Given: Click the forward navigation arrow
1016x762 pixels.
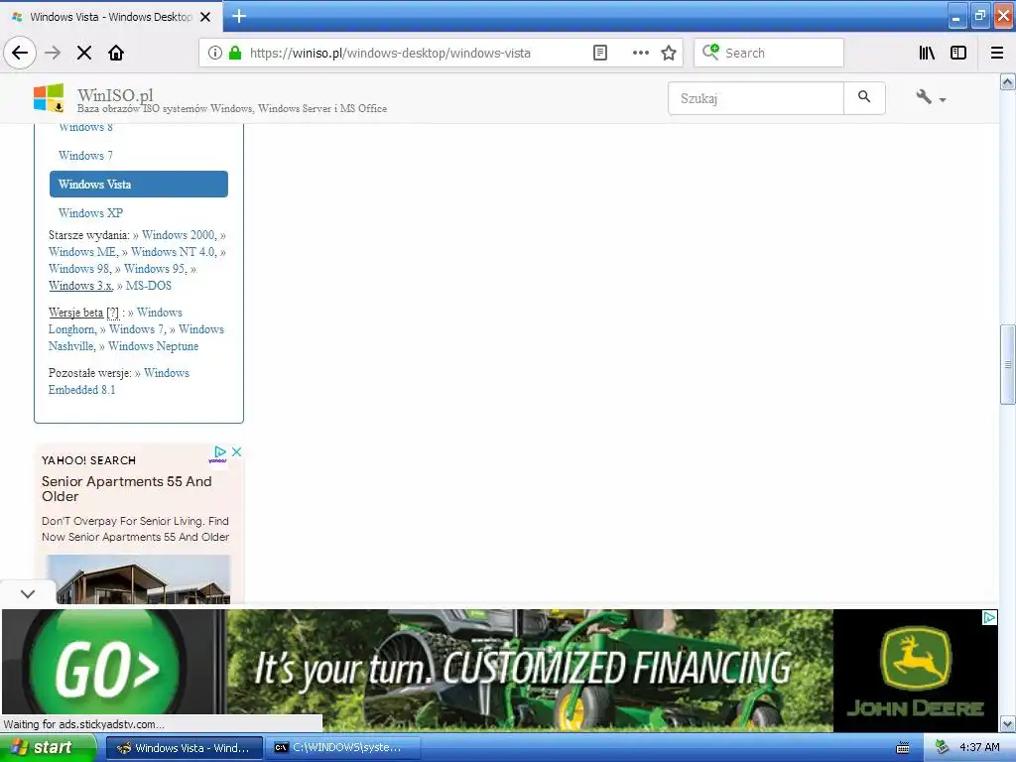Looking at the screenshot, I should [53, 53].
